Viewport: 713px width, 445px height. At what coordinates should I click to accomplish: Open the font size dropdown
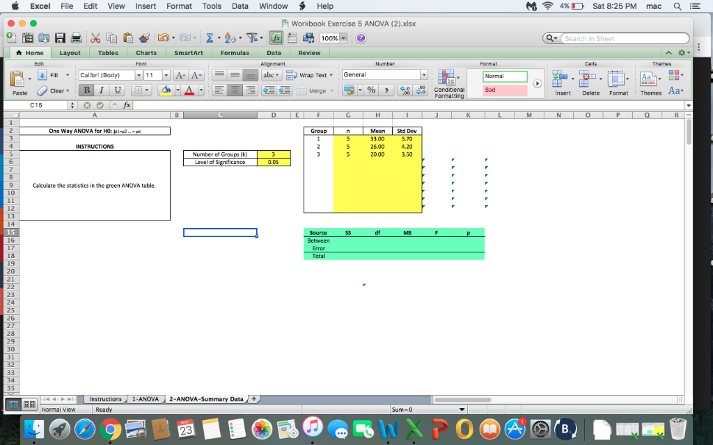(166, 75)
